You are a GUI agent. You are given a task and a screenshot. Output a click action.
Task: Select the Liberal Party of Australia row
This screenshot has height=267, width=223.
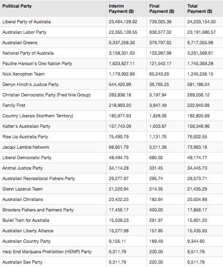point(111,22)
